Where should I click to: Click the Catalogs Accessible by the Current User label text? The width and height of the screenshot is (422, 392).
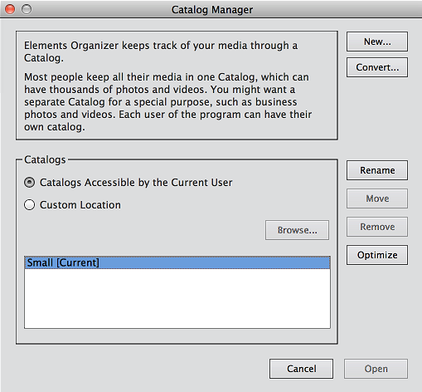(x=136, y=183)
